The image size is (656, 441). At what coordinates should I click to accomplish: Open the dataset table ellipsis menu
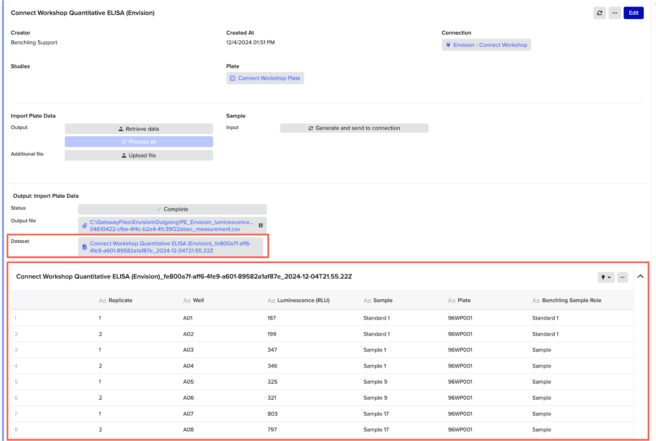point(622,277)
